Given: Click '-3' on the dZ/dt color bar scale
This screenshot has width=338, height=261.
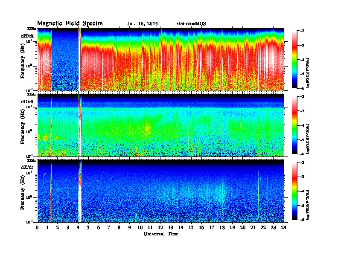Looking at the screenshot, I should (x=302, y=177).
